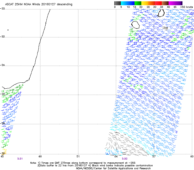Click the longitude label '54'
The image size is (194, 170).
click(x=116, y=157)
